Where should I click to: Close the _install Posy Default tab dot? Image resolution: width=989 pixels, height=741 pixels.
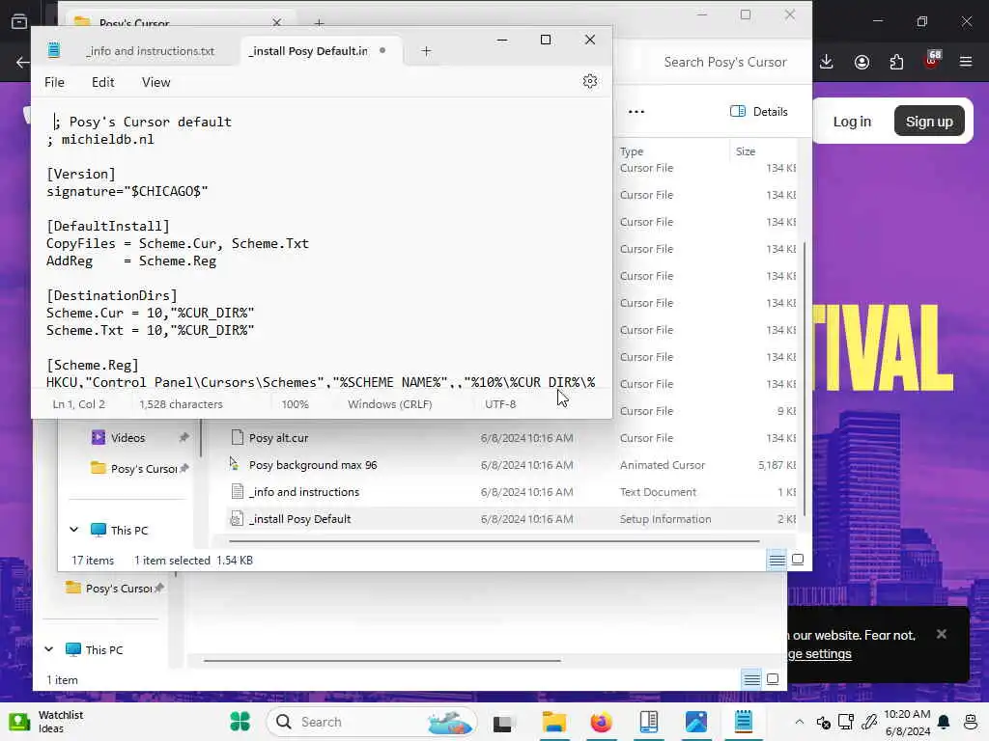pos(382,50)
